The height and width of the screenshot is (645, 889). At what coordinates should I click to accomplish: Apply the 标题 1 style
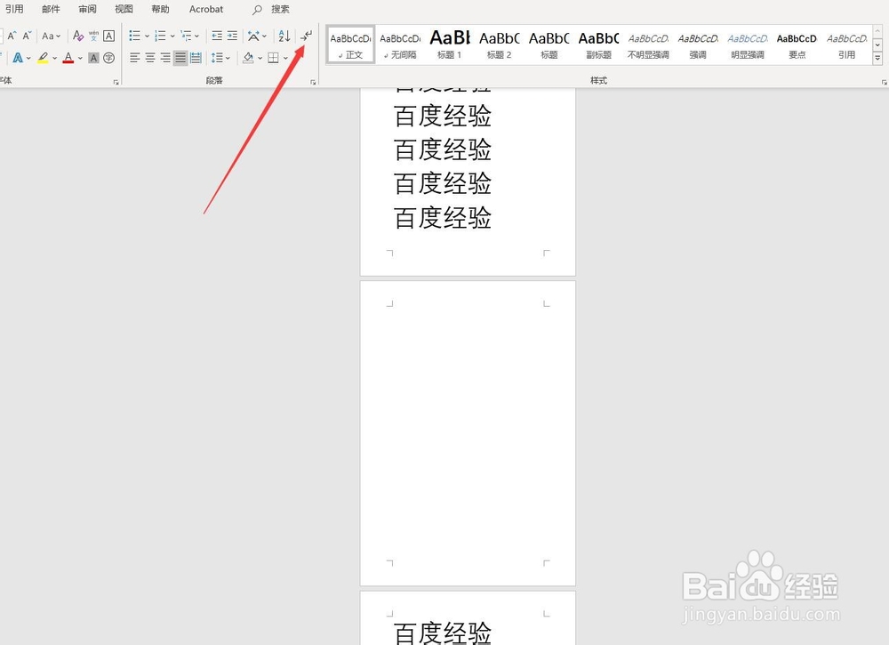[x=450, y=44]
